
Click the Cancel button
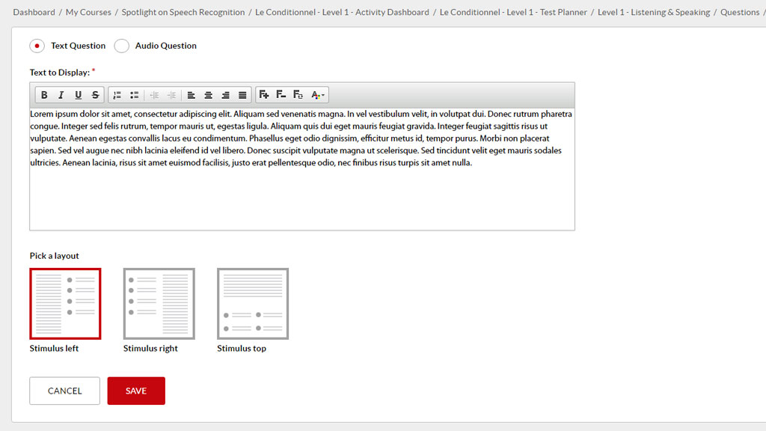pyautogui.click(x=64, y=391)
